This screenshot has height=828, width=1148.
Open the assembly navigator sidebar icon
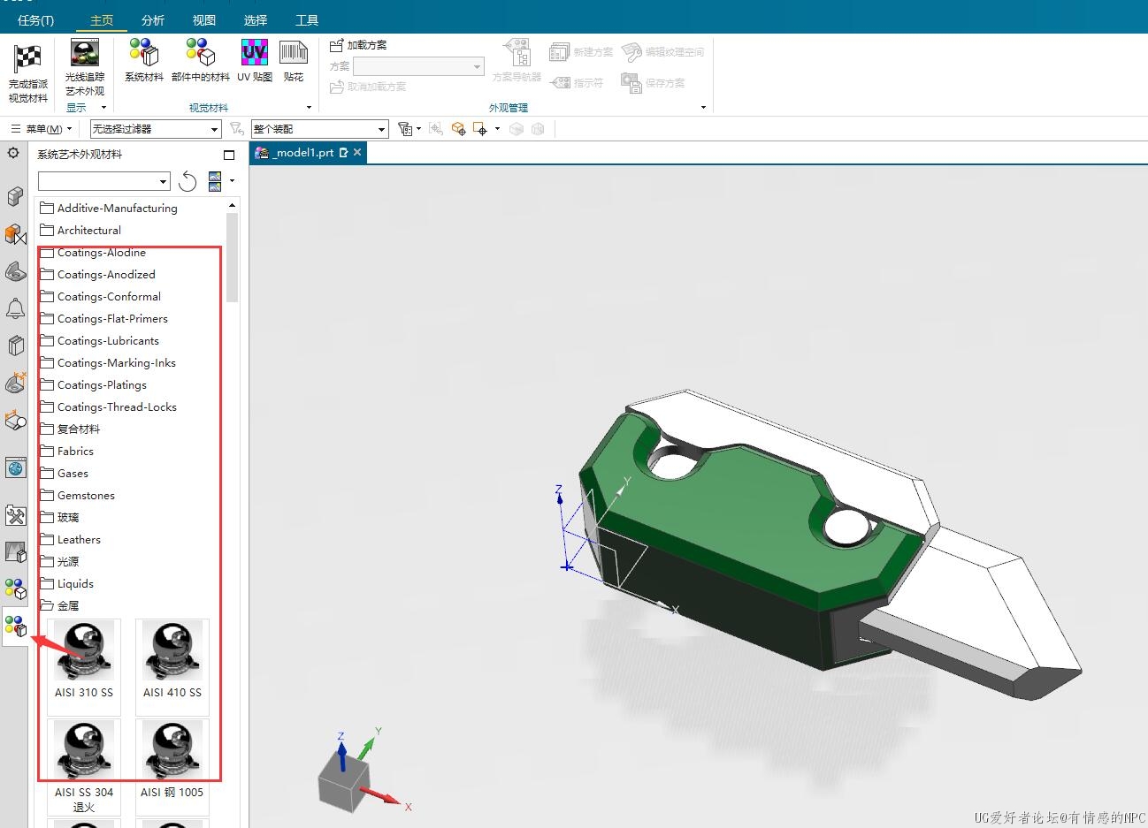(x=15, y=196)
